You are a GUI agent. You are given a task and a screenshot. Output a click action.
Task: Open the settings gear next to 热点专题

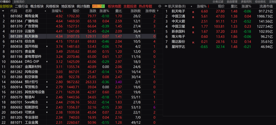click(160, 6)
